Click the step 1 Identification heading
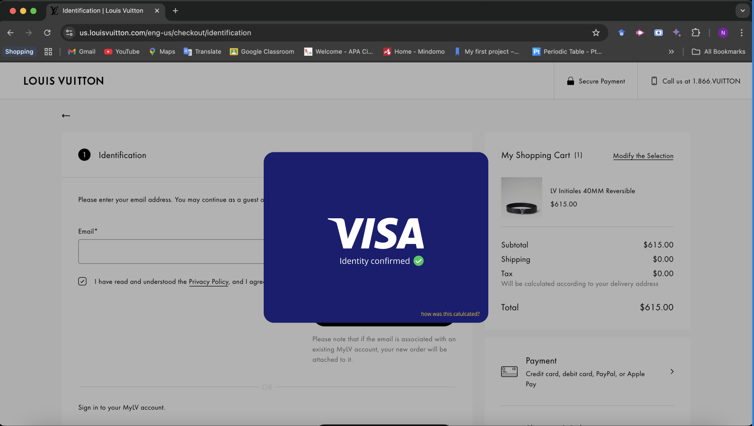 (x=122, y=155)
